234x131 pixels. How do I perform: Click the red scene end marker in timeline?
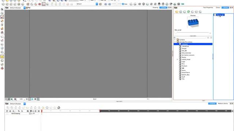pos(100,111)
